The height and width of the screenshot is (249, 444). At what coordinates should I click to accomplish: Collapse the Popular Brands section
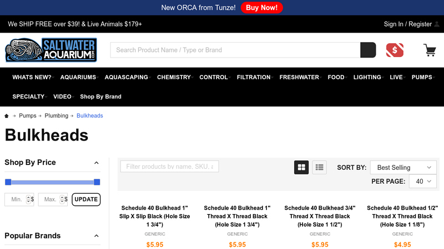click(96, 236)
